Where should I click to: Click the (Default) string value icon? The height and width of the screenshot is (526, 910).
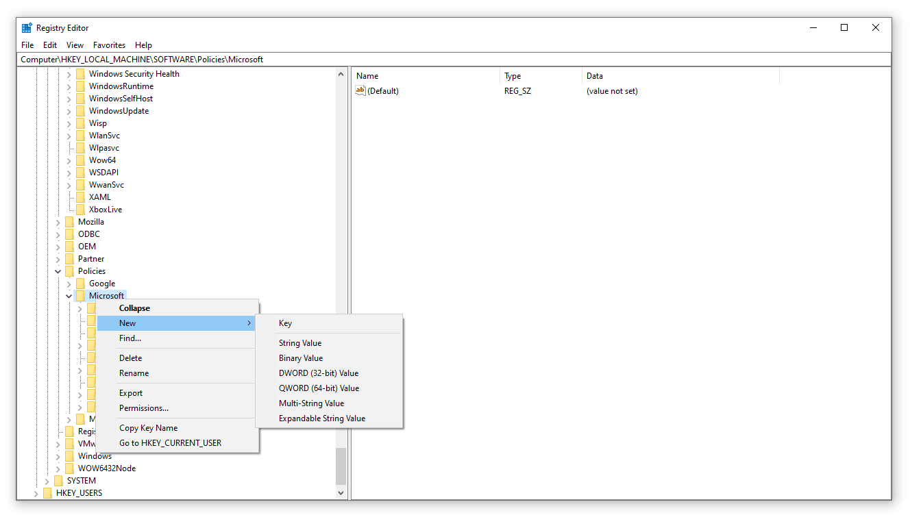point(360,91)
